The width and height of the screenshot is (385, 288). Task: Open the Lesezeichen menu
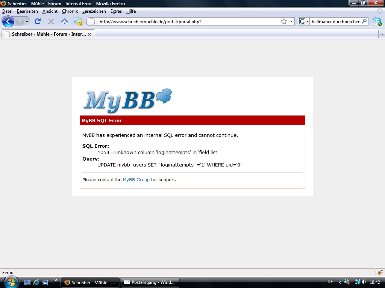[94, 11]
